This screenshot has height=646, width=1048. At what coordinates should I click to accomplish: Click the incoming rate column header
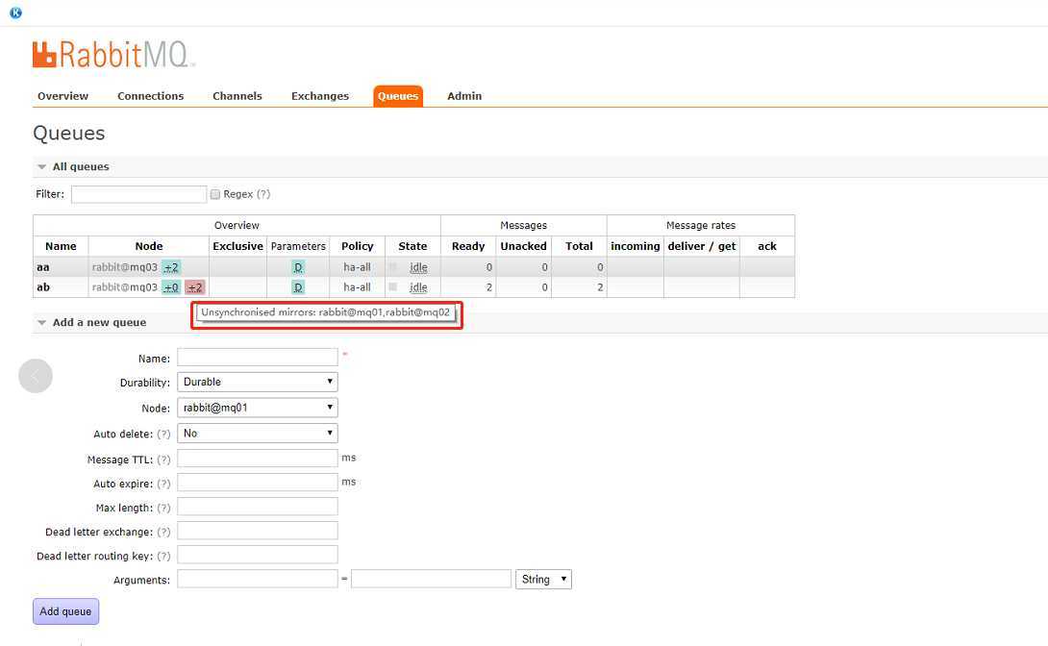click(x=635, y=246)
